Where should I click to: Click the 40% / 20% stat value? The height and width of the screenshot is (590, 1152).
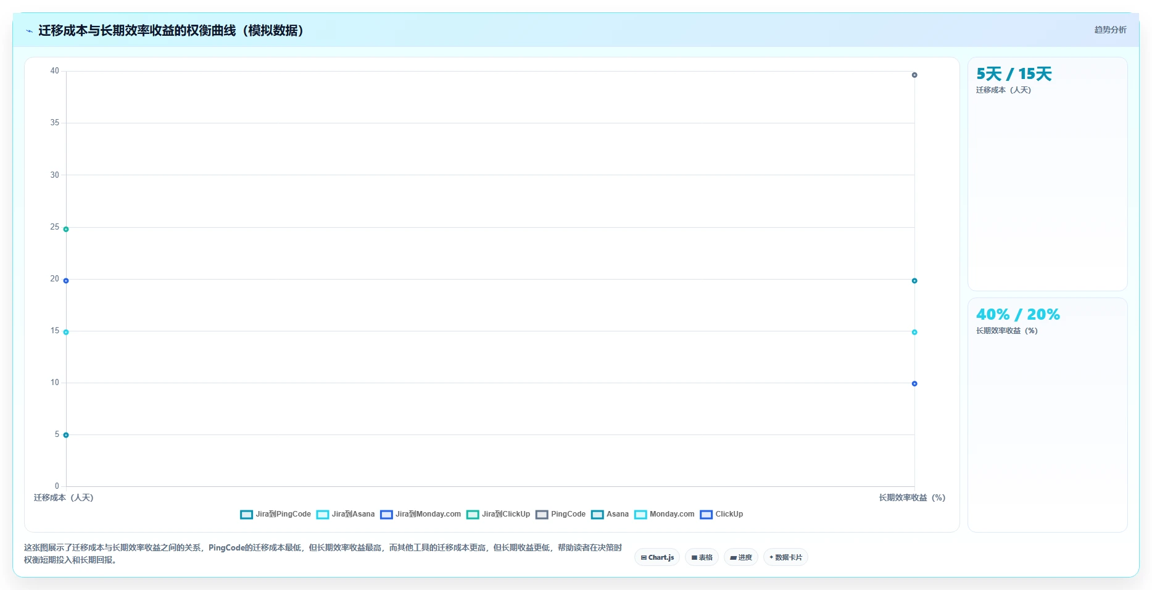[x=1018, y=315]
